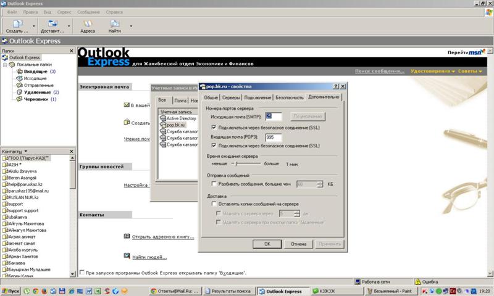Adjust message split size spinner

(320, 184)
